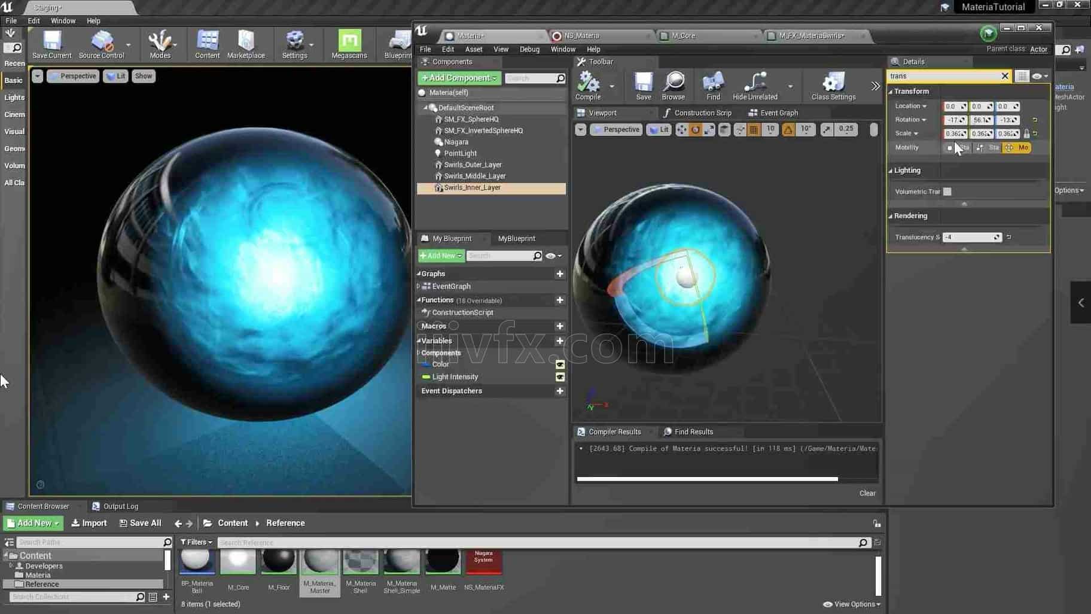
Task: Open Compile options dropdown arrow
Action: [611, 86]
